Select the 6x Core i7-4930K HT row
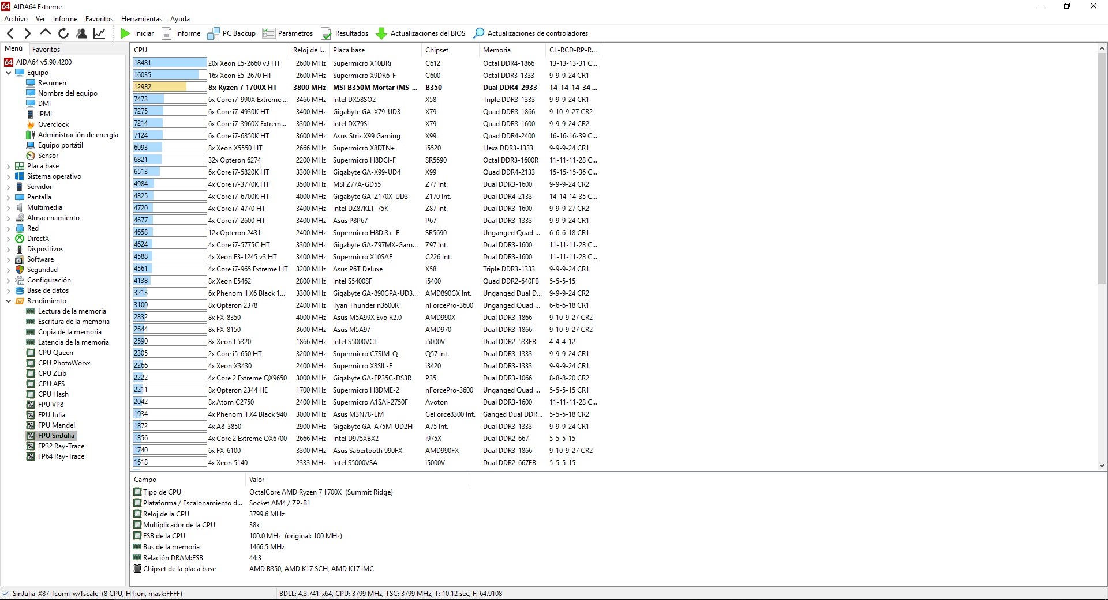 [x=366, y=112]
